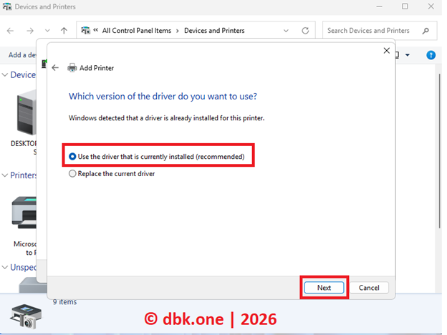Click the back arrow in Add Printer dialog
The image size is (447, 335).
(x=55, y=68)
